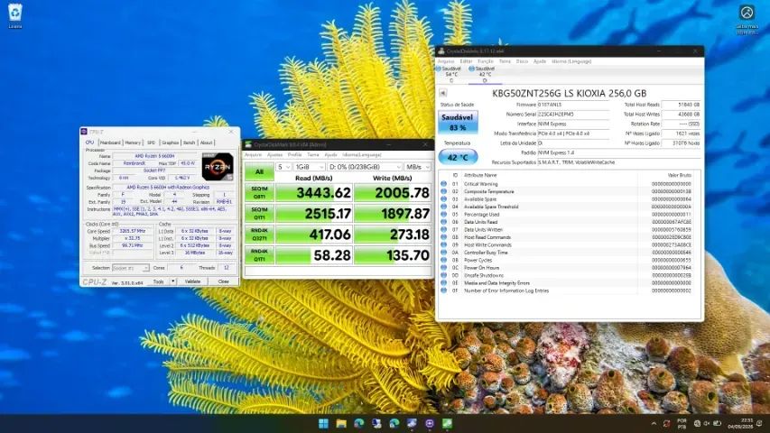770x433 pixels.
Task: Click the Validate button in CPU-Z
Action: (192, 281)
